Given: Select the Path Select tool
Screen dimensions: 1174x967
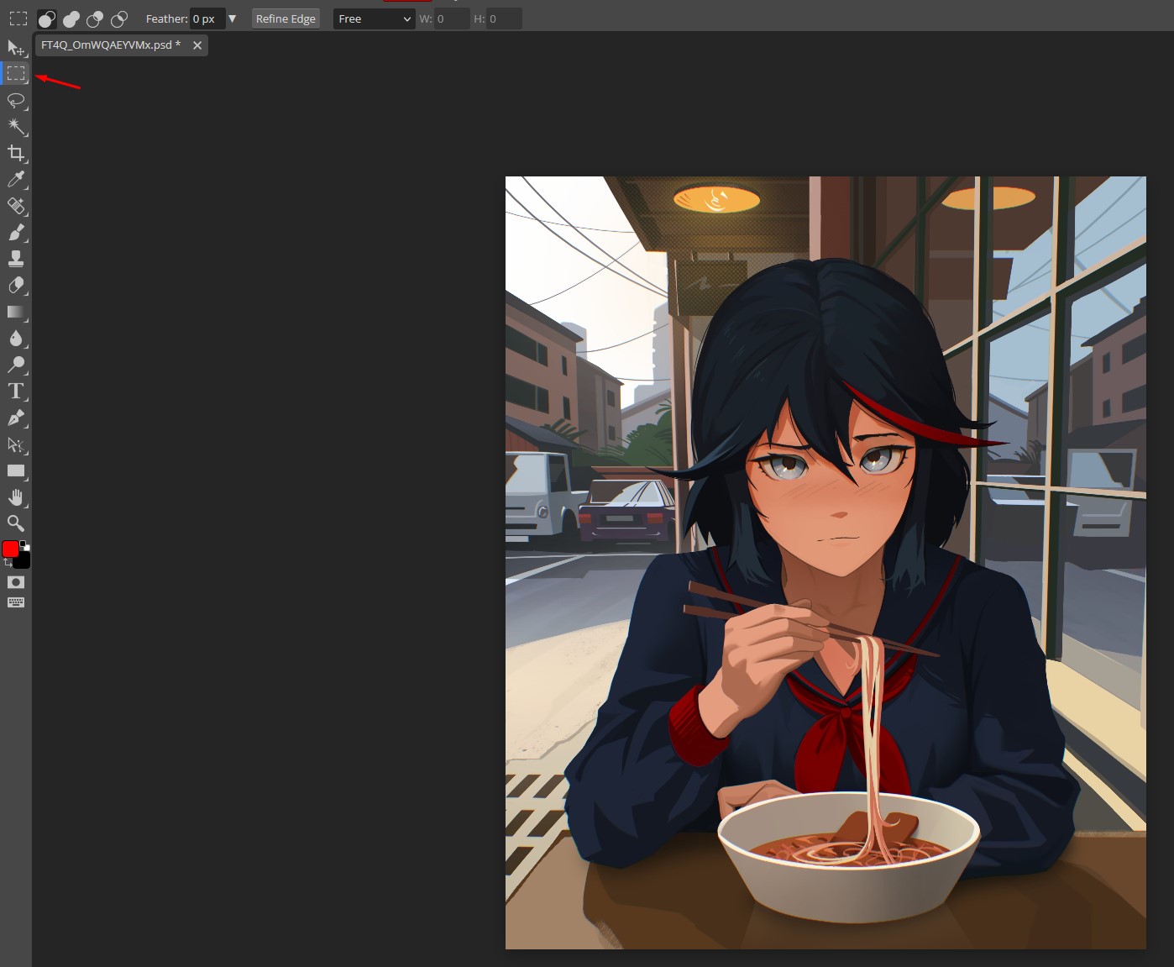Looking at the screenshot, I should (16, 444).
